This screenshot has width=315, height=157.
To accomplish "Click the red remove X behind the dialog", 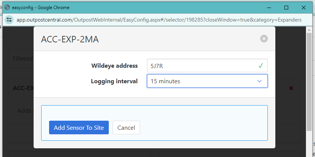I will pyautogui.click(x=291, y=88).
